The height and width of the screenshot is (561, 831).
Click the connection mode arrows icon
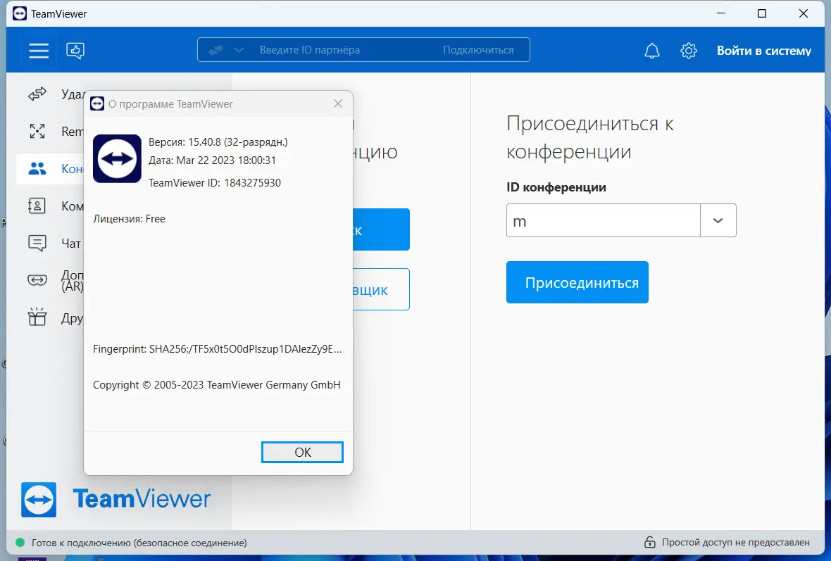pyautogui.click(x=215, y=50)
